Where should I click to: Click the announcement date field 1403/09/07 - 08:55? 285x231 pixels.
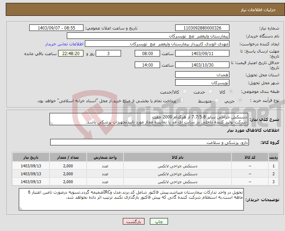click(56, 28)
